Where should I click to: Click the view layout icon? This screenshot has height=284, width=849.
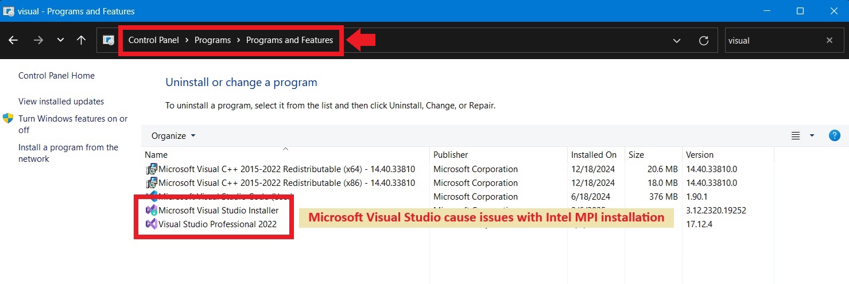tap(796, 136)
